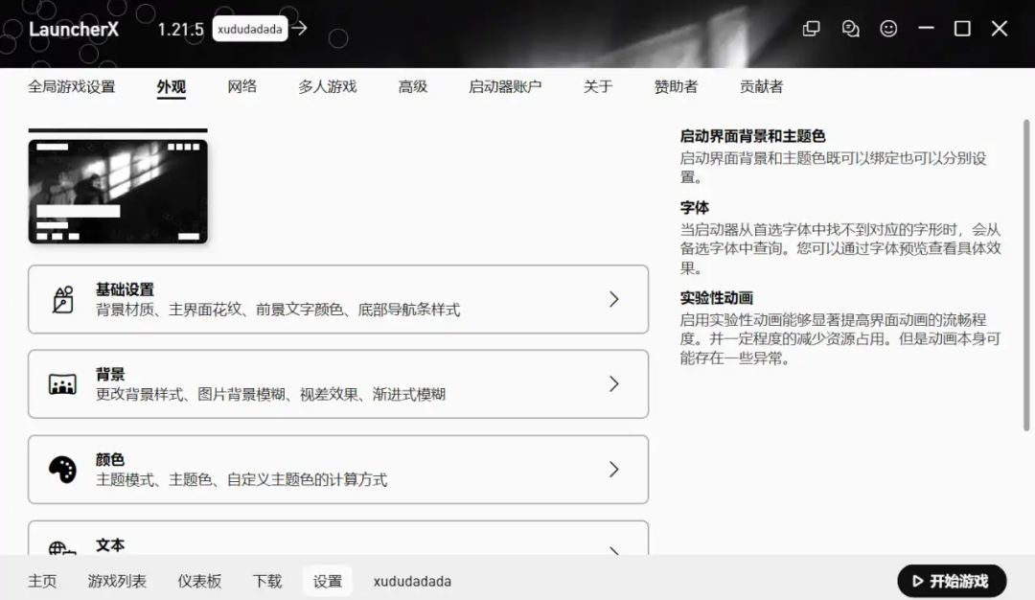Screen dimensions: 1035x600
Task: Click the right panel vertical scrollbar
Action: tap(1026, 275)
